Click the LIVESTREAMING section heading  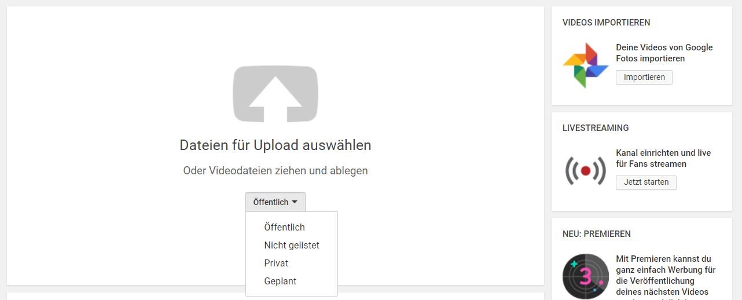[596, 128]
